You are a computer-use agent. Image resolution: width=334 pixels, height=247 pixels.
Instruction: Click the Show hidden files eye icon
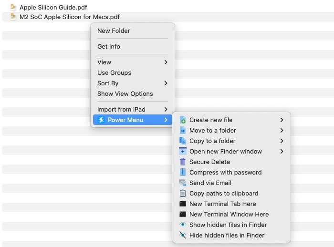click(183, 225)
